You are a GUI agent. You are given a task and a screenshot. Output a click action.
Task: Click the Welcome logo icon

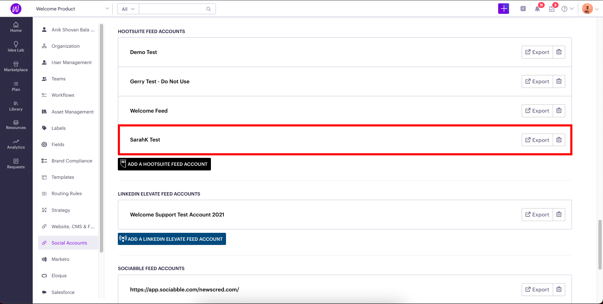16,8
